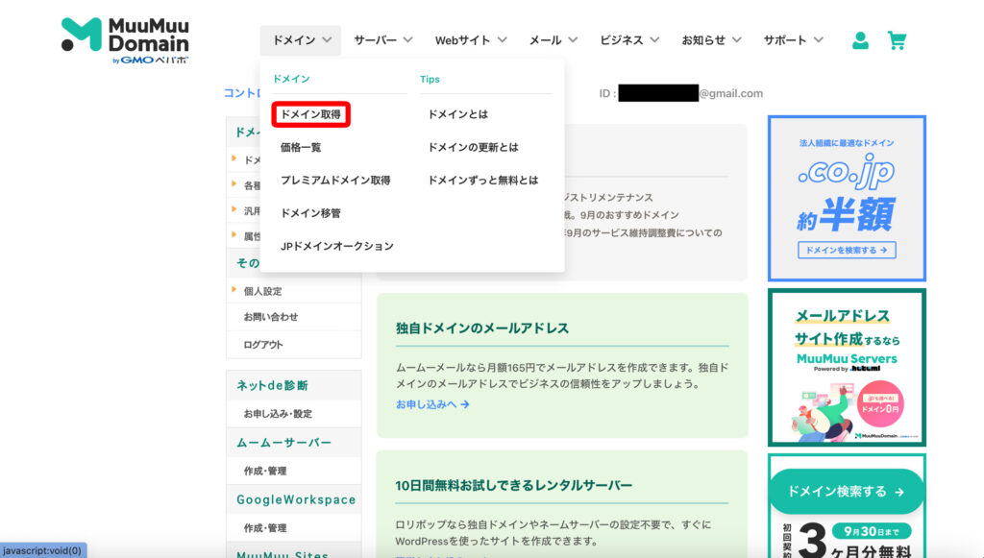Image resolution: width=984 pixels, height=558 pixels.
Task: Open the MuuMuu Servers banner
Action: [x=847, y=368]
